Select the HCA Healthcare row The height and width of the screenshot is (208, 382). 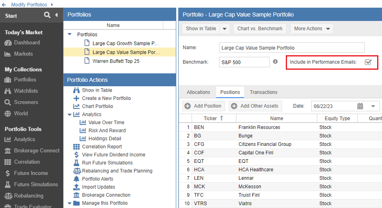tap(281, 170)
